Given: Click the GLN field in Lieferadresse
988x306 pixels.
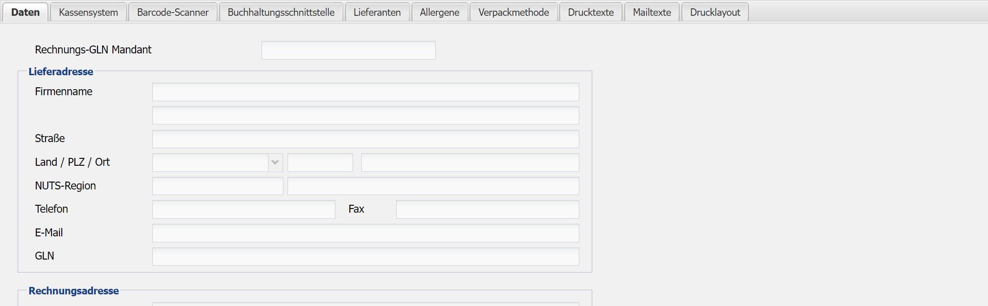Looking at the screenshot, I should coord(366,256).
